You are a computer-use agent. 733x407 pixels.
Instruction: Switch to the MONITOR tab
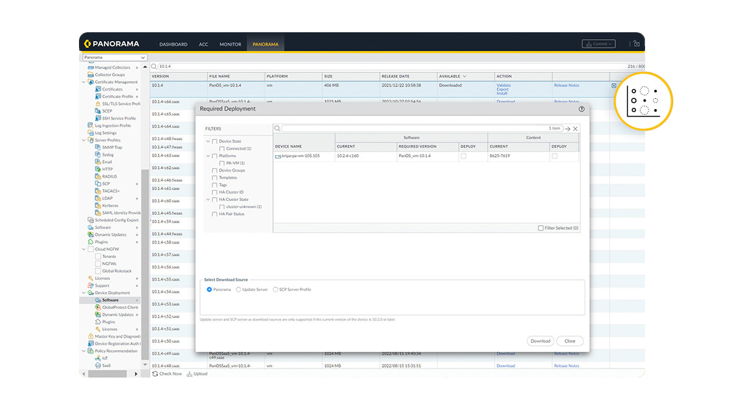[230, 43]
